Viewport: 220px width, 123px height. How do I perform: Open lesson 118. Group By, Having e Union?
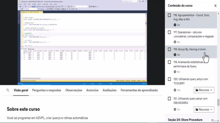click(x=189, y=49)
